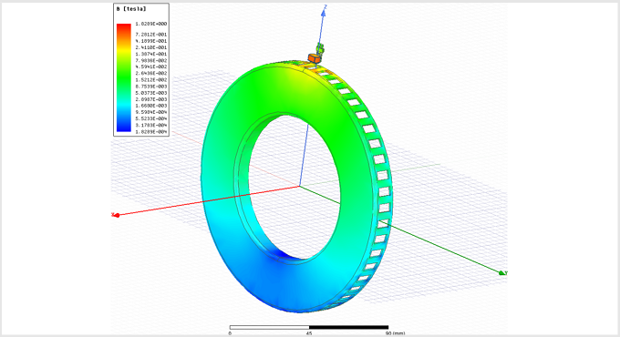Screen dimensions: 620x337
Task: Click the legend value 8.7539E-003
Action: pyautogui.click(x=151, y=87)
